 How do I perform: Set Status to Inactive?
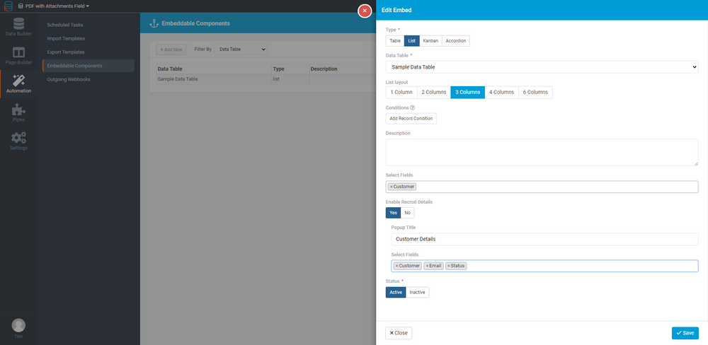pos(417,292)
